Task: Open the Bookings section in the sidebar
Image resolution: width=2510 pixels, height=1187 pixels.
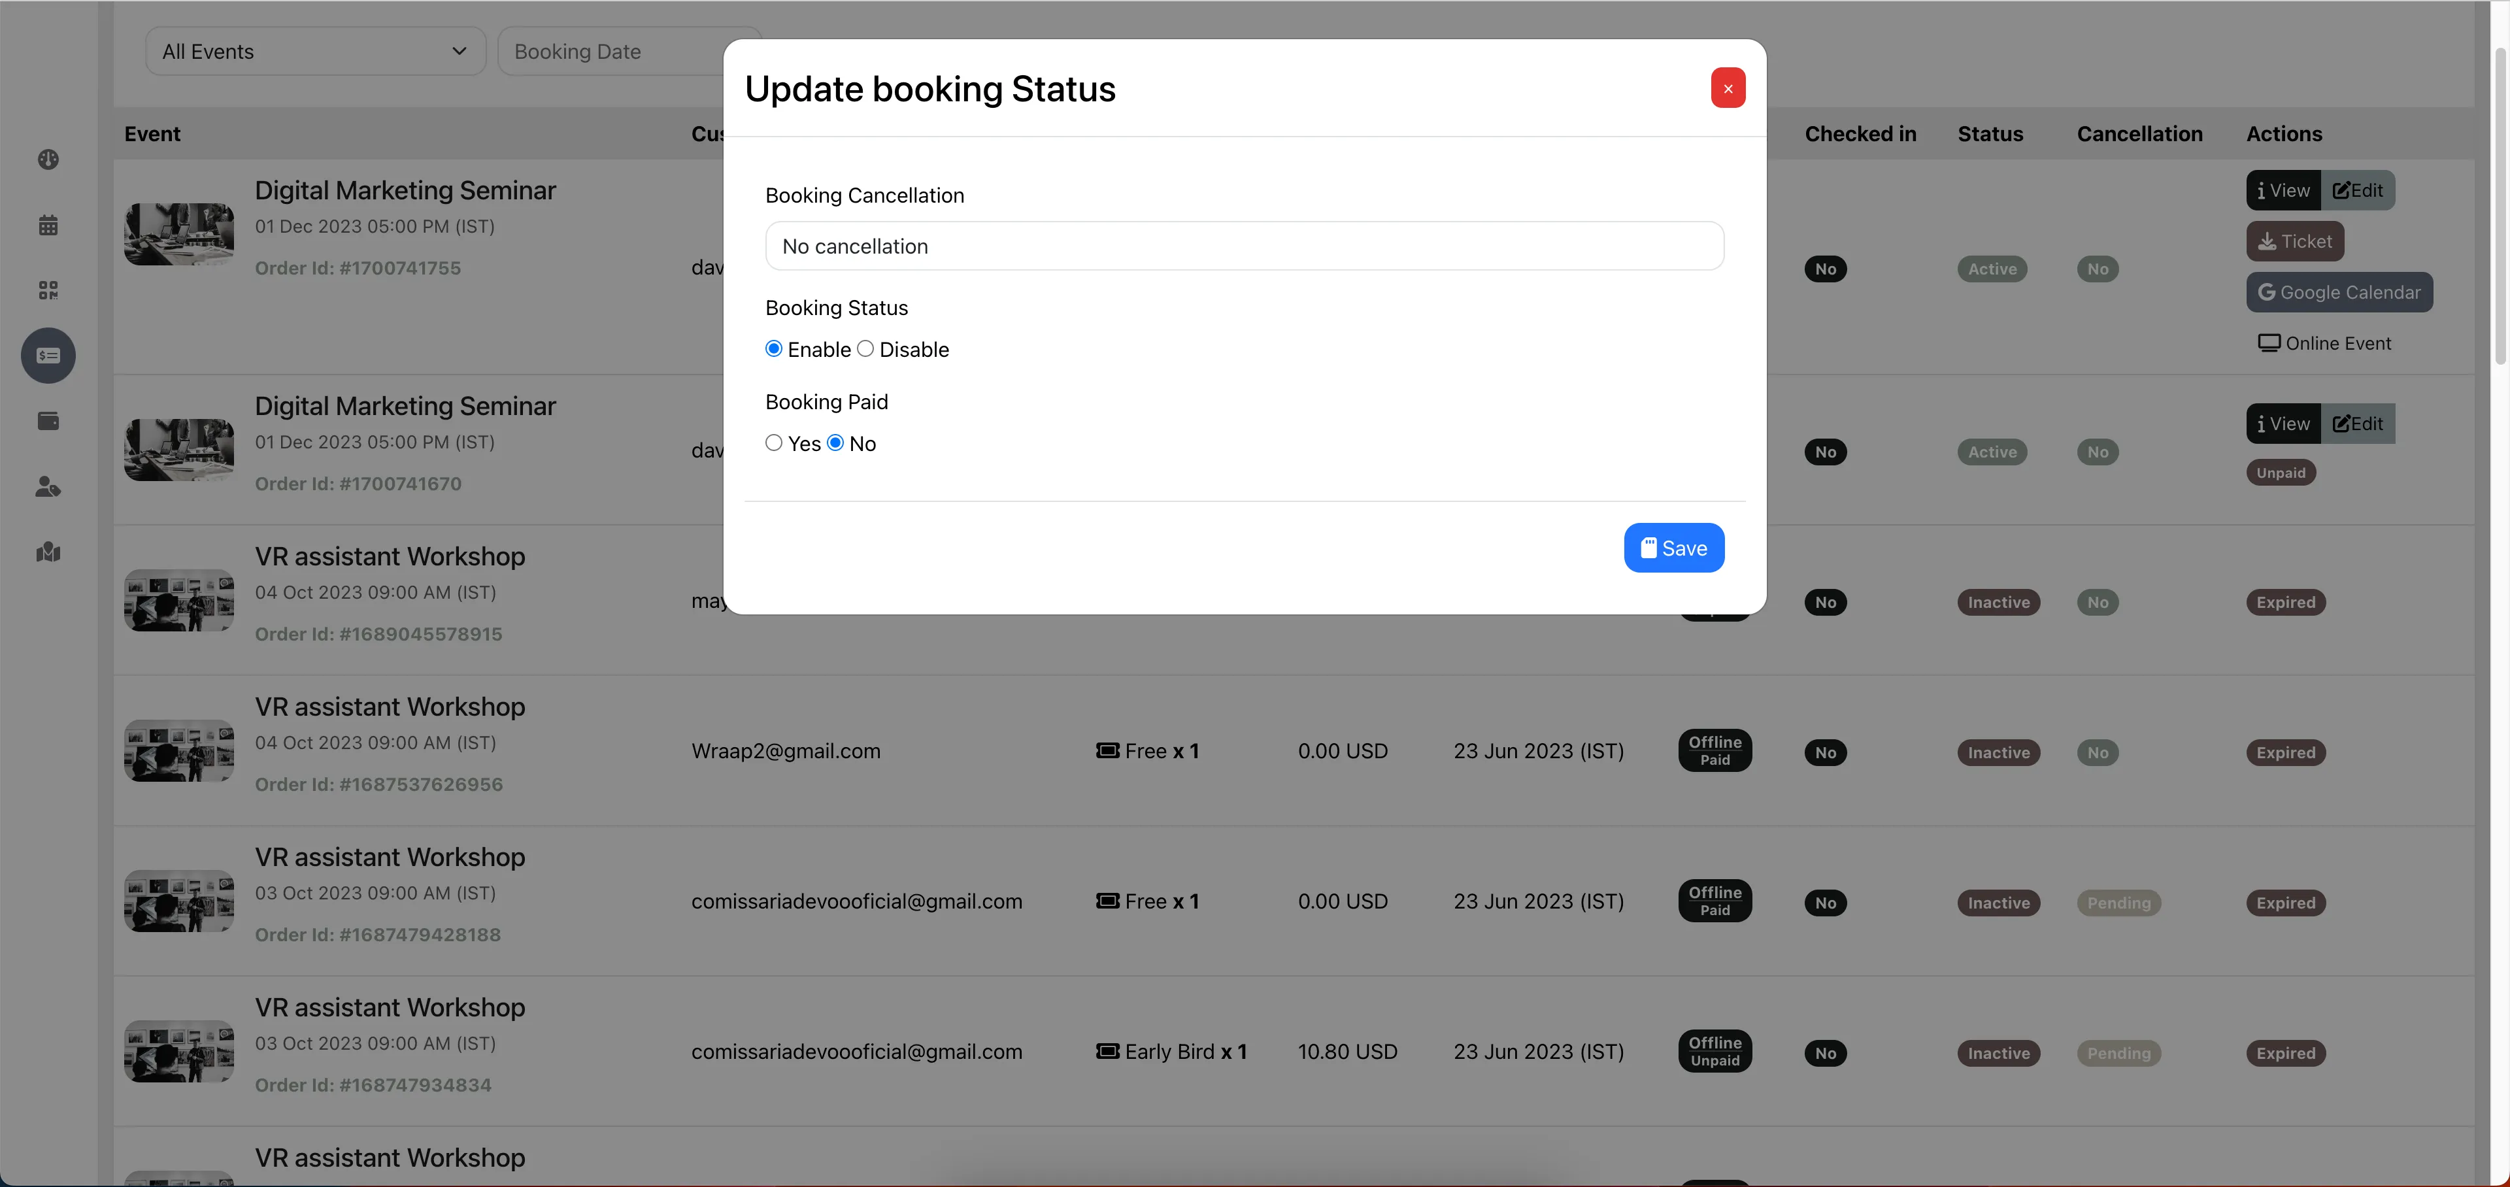Action: click(48, 355)
